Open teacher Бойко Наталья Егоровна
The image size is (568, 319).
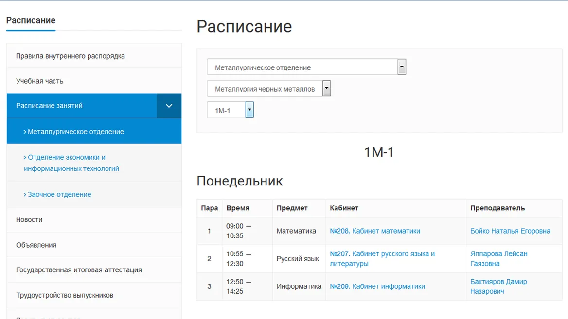click(x=510, y=231)
